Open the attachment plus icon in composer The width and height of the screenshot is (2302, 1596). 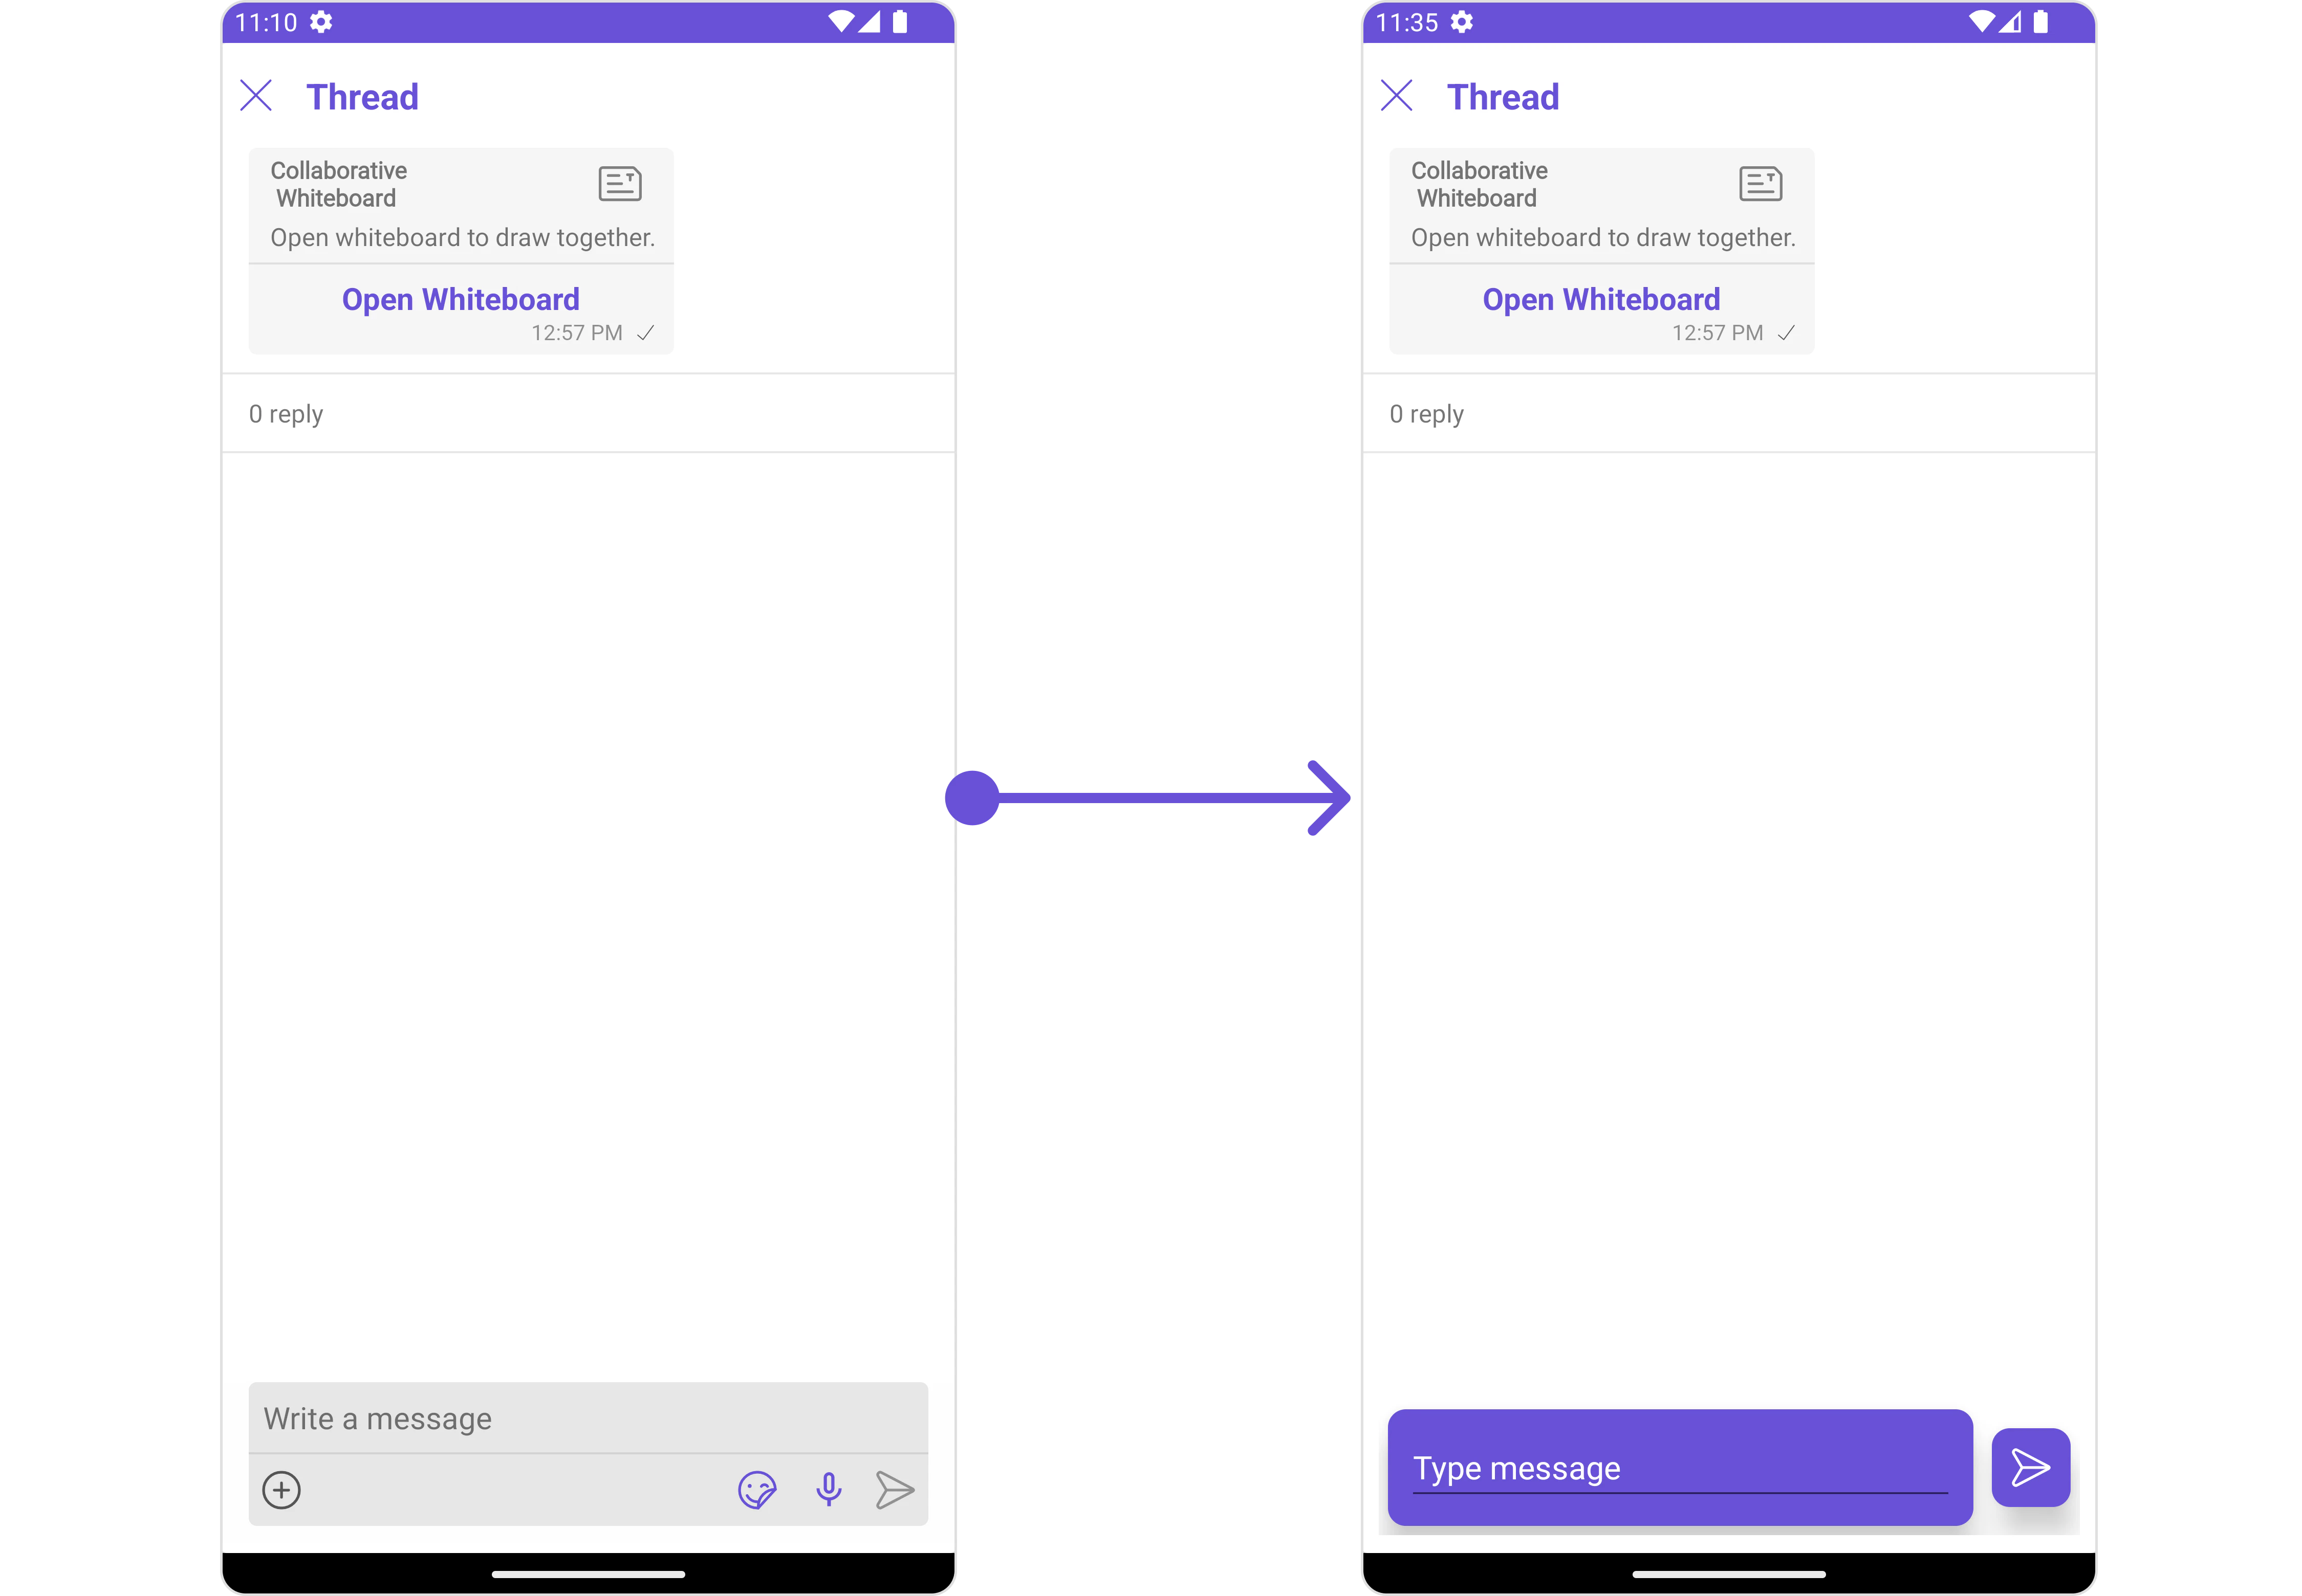(281, 1490)
